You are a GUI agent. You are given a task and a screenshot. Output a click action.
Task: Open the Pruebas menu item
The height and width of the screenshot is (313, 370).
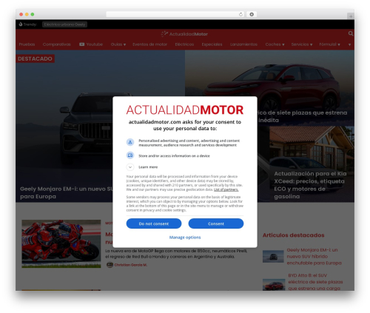(27, 44)
